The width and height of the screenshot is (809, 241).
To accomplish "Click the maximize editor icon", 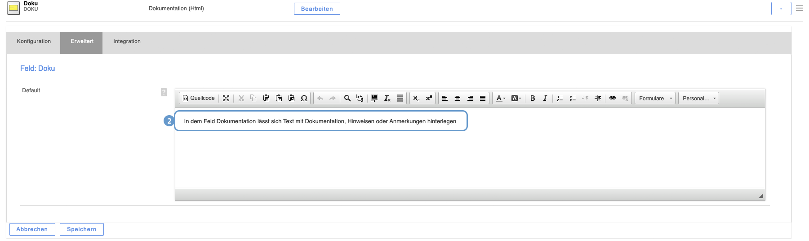I will (x=226, y=98).
